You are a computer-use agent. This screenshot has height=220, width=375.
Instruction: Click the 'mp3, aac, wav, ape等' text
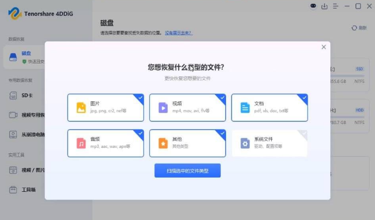[110, 146]
